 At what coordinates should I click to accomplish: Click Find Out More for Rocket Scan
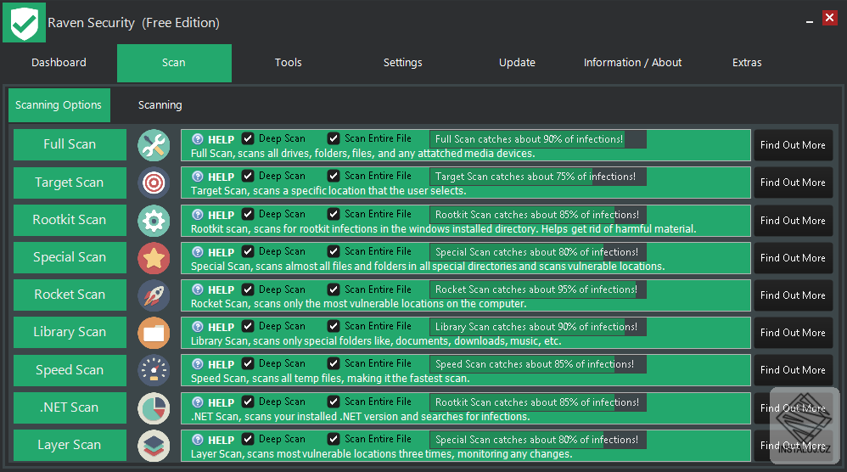pyautogui.click(x=793, y=295)
